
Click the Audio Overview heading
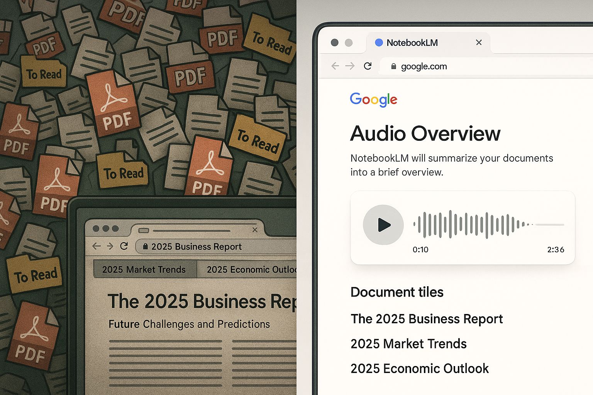click(x=425, y=133)
